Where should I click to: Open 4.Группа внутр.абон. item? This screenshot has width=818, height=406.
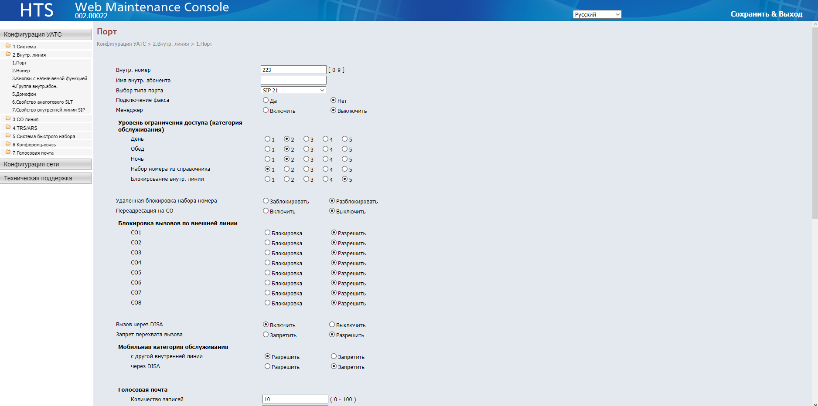tap(35, 86)
